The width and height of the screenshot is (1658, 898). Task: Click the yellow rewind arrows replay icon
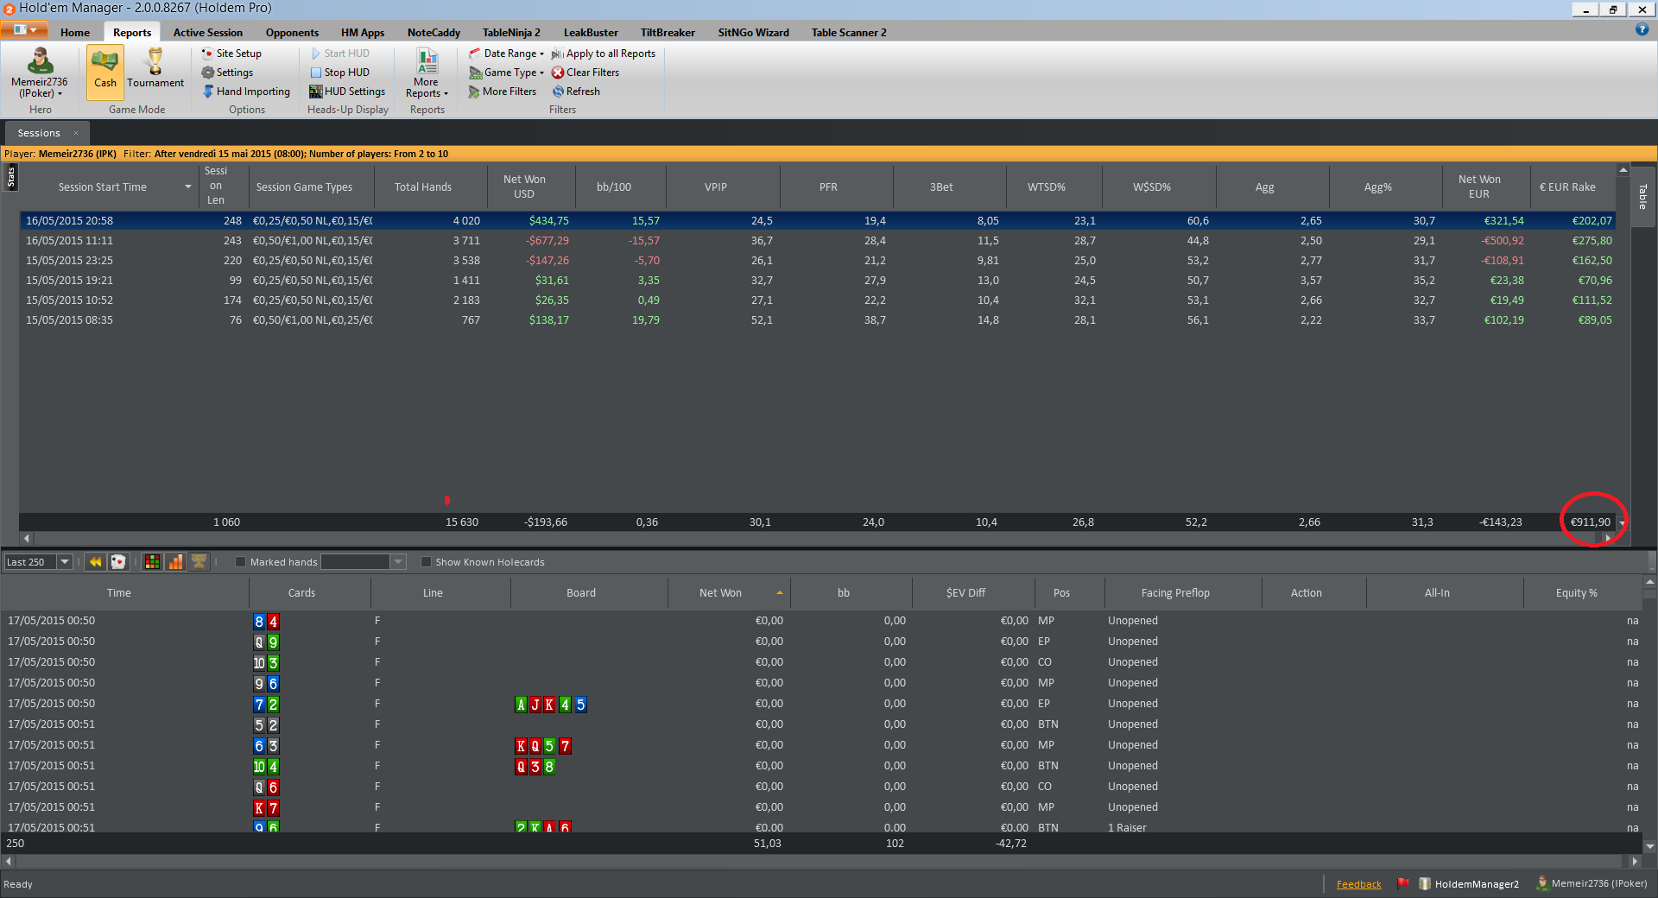pyautogui.click(x=95, y=562)
